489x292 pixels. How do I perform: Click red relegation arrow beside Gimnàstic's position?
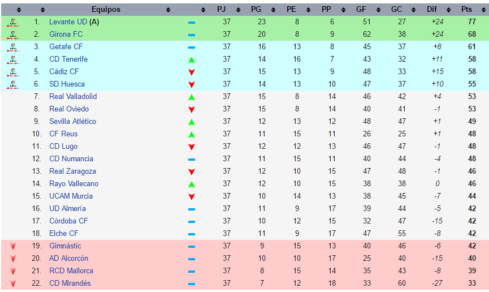point(13,246)
